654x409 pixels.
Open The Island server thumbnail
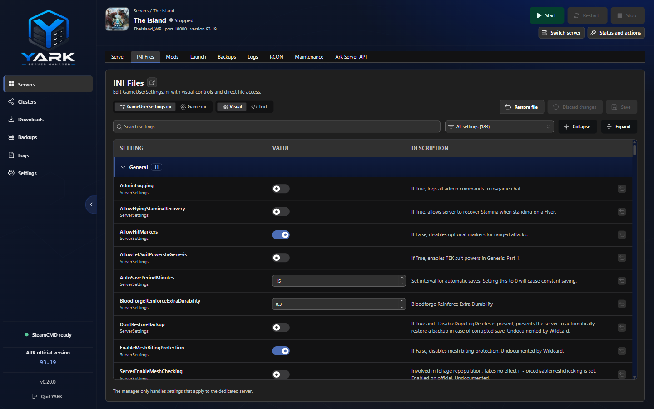(x=117, y=19)
